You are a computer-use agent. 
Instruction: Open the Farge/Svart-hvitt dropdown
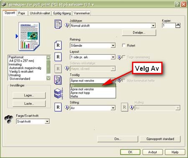[47, 122]
